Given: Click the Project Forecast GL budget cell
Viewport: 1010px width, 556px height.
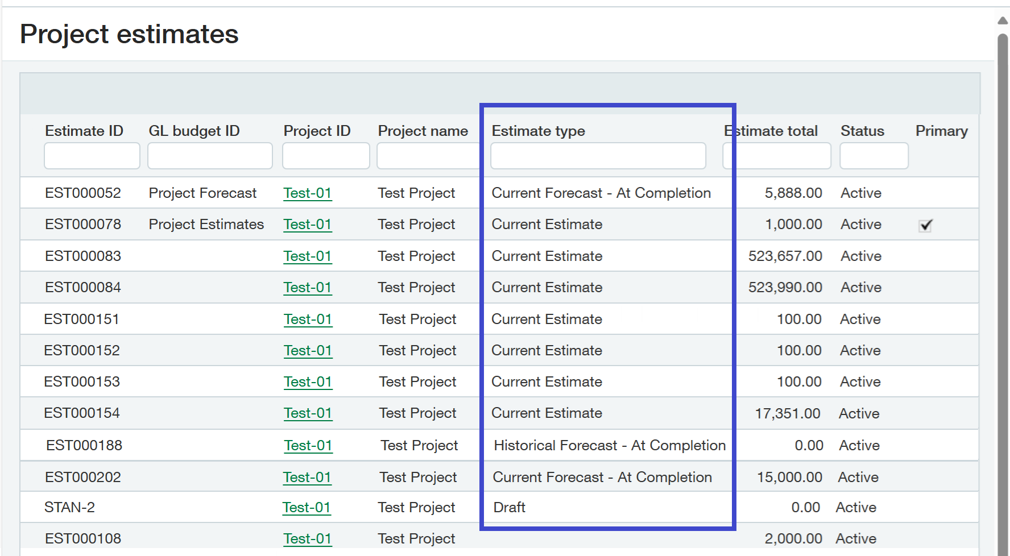Looking at the screenshot, I should [202, 193].
